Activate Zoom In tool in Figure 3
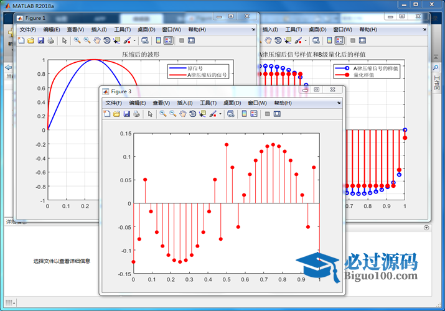This screenshot has width=445, height=311. click(163, 114)
